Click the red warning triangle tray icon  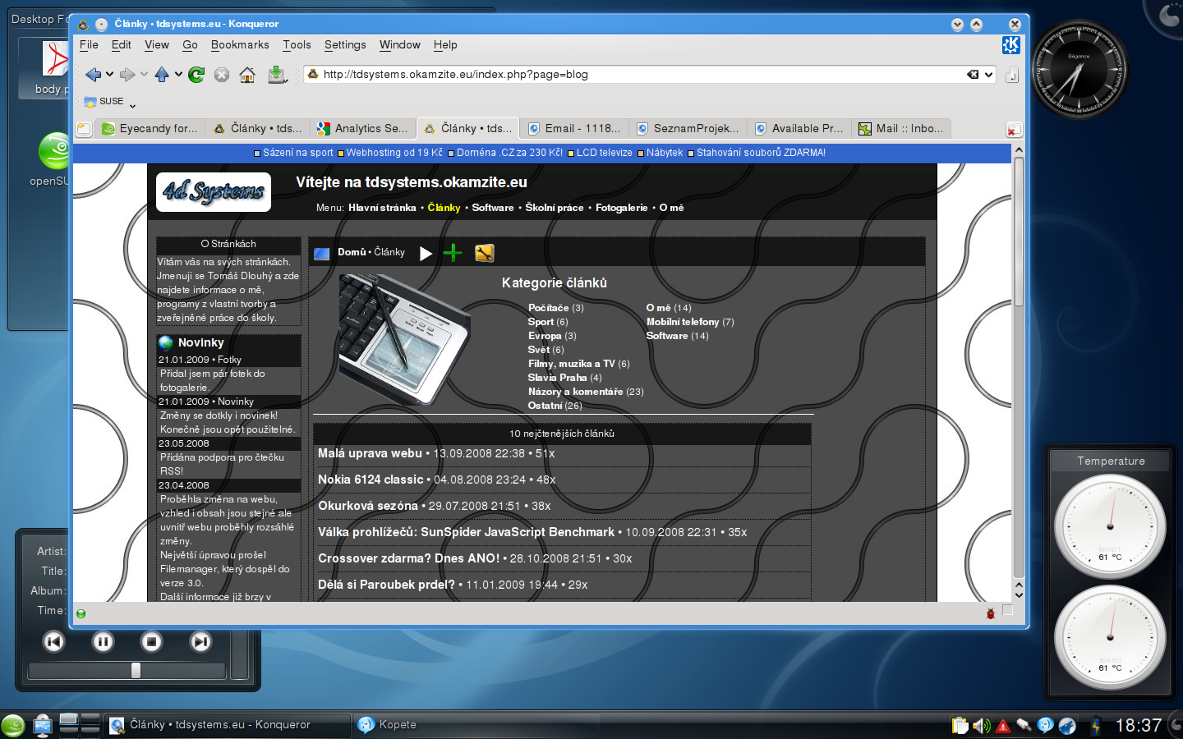(1002, 726)
